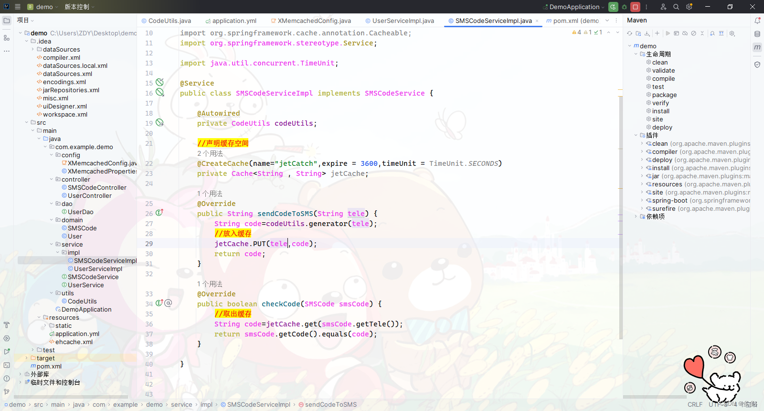
Task: Click the 2 个用法 usages hint
Action: (x=210, y=153)
